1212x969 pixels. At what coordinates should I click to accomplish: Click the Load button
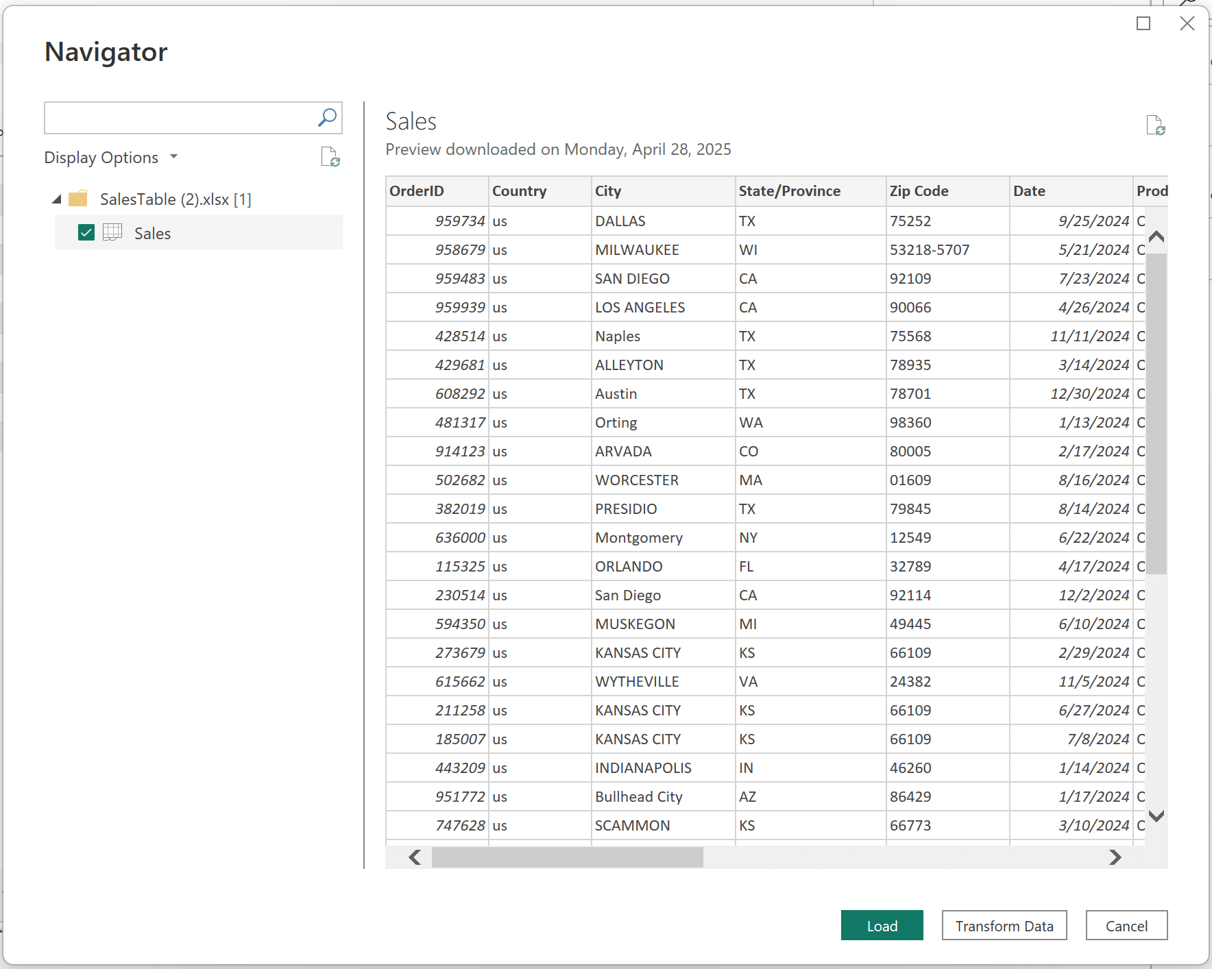882,926
